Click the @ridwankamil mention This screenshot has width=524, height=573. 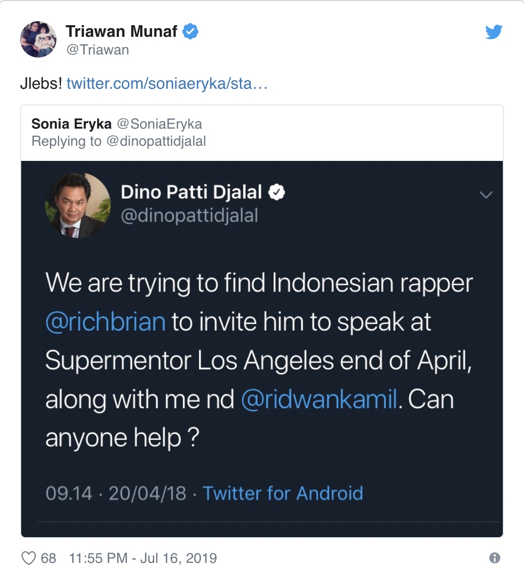click(x=319, y=399)
